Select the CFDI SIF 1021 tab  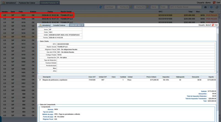77,25
